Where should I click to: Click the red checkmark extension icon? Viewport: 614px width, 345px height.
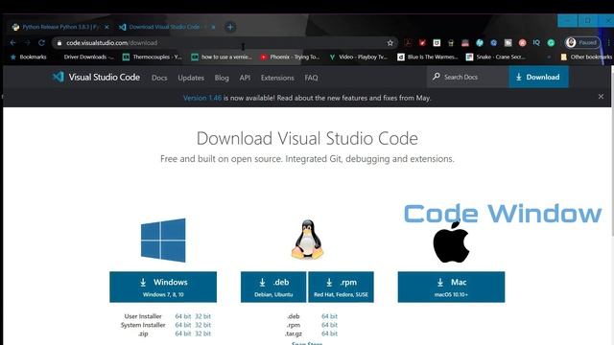(422, 42)
